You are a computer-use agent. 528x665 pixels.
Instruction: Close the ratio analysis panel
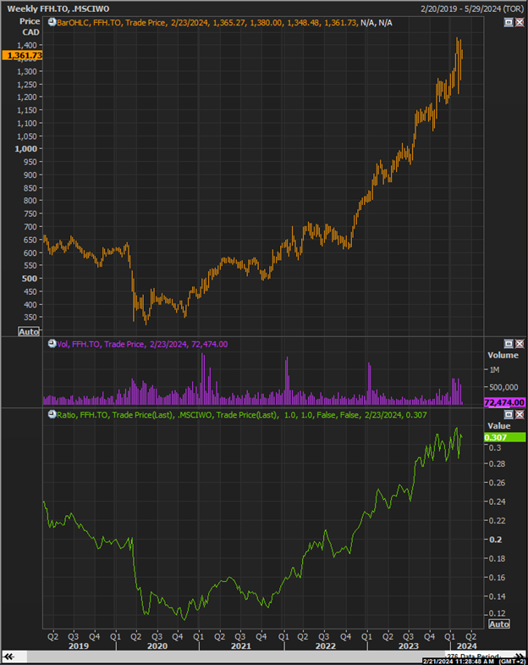click(x=519, y=414)
